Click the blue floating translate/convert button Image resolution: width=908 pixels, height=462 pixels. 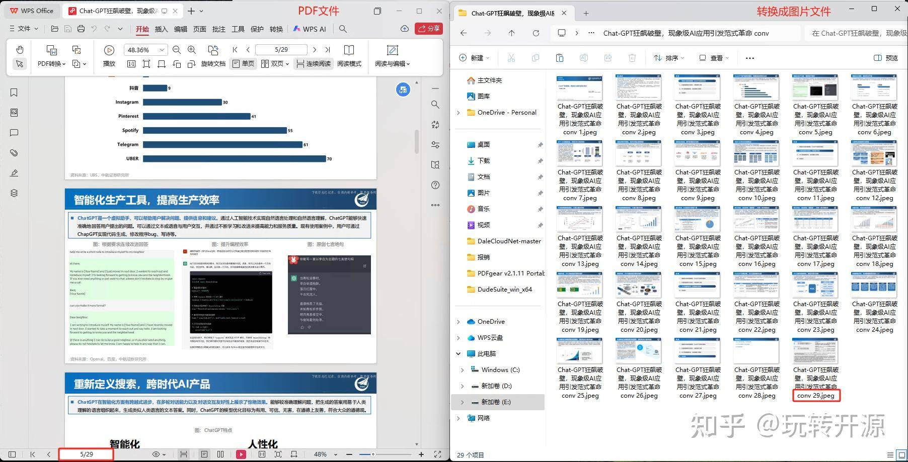403,89
